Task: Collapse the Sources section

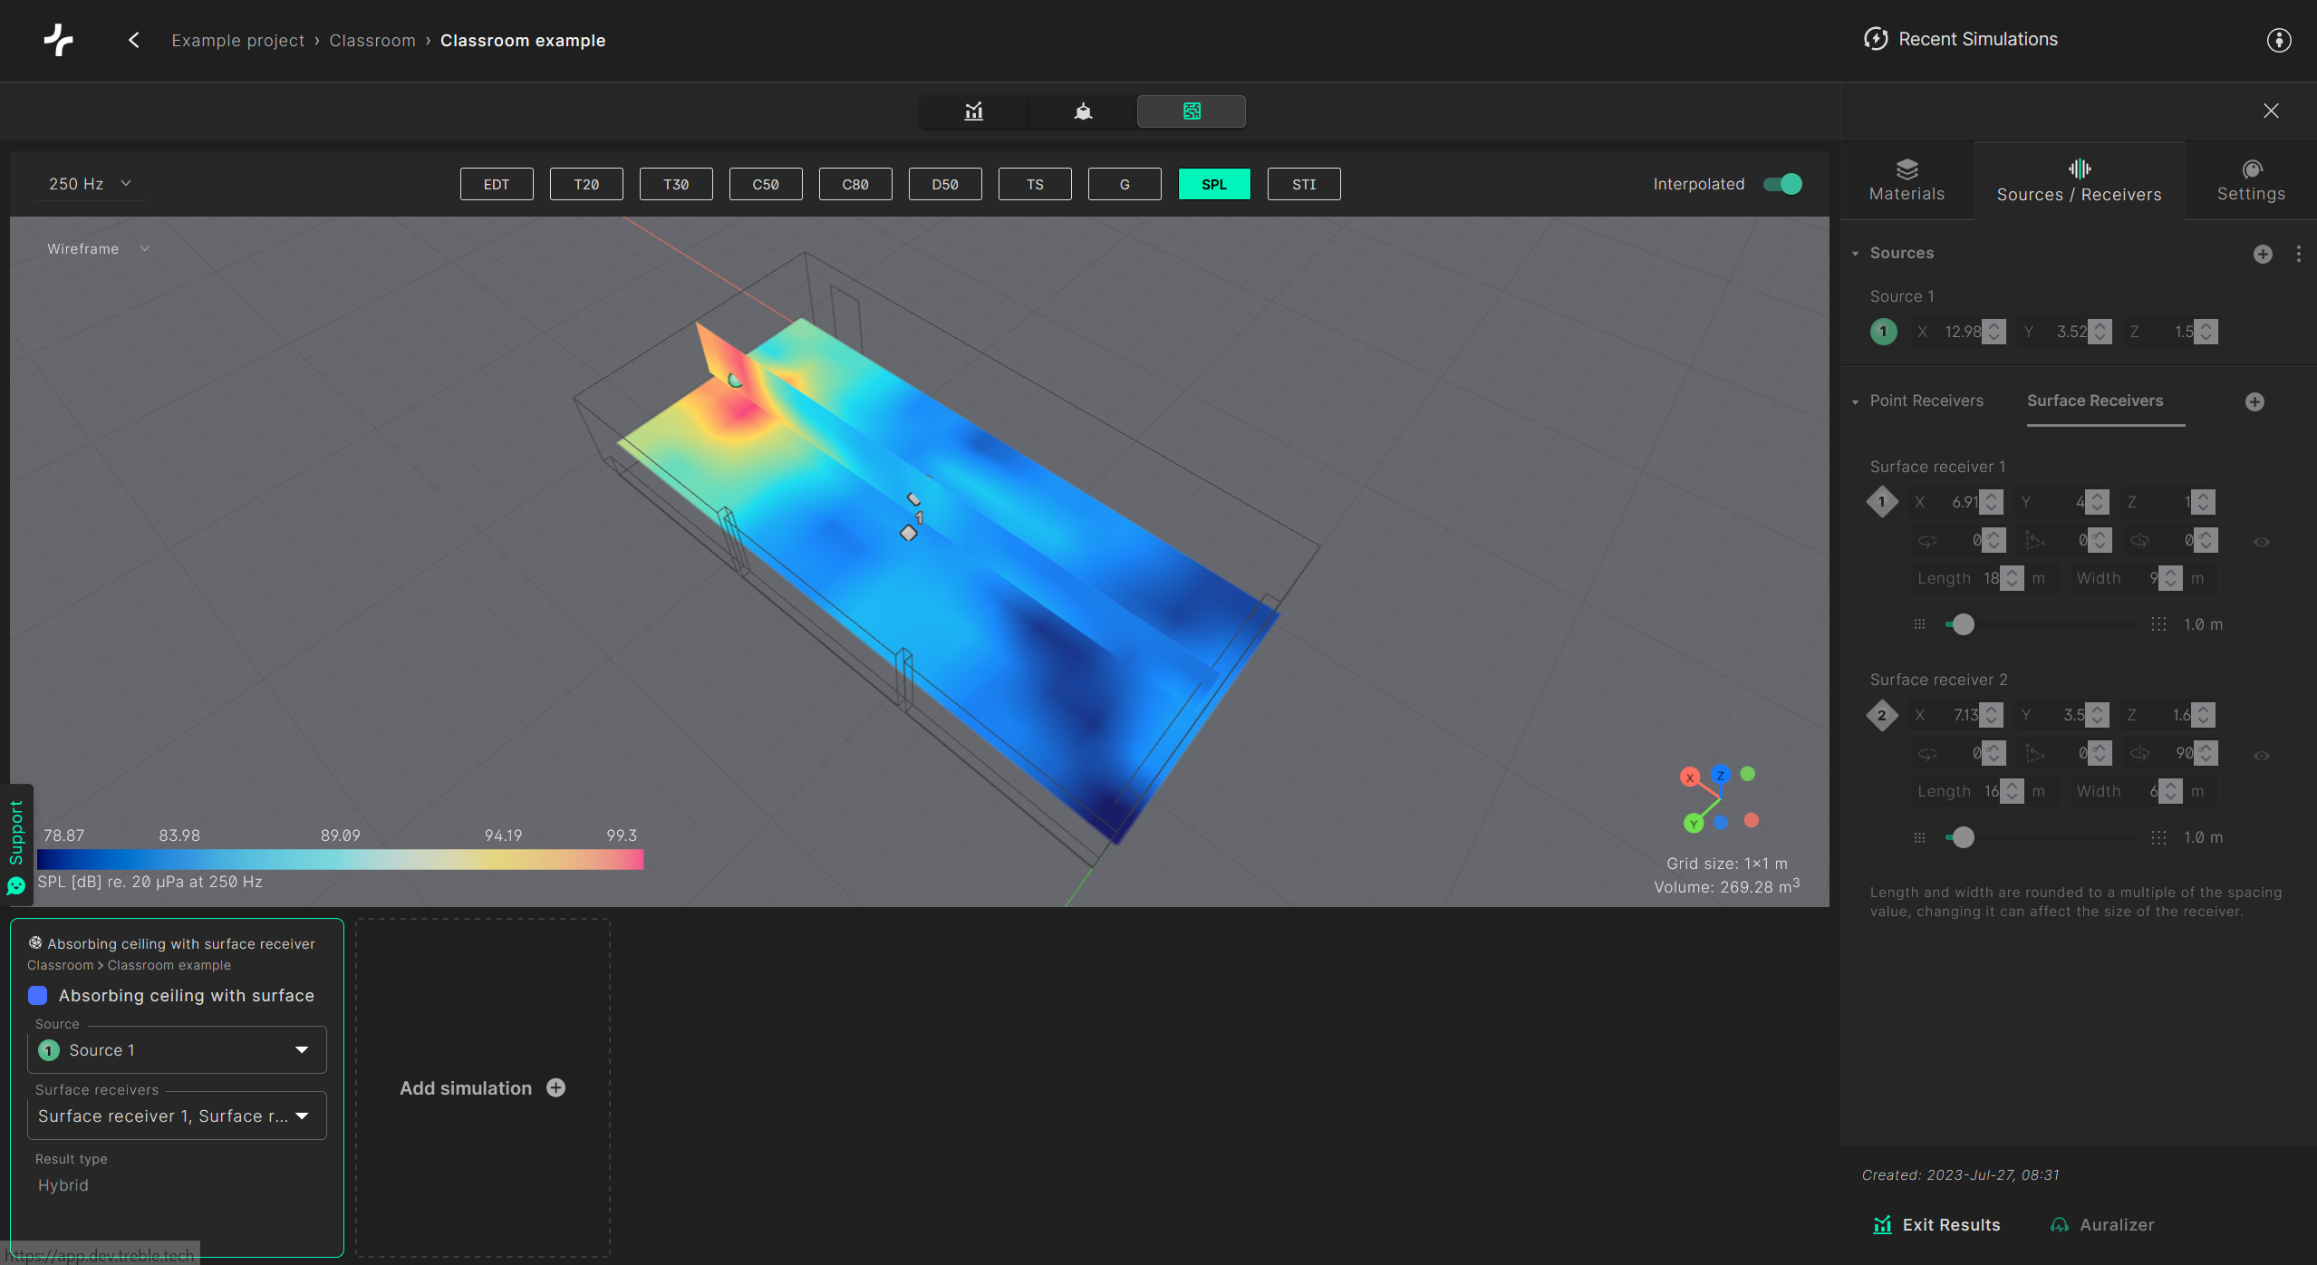Action: coord(1855,254)
